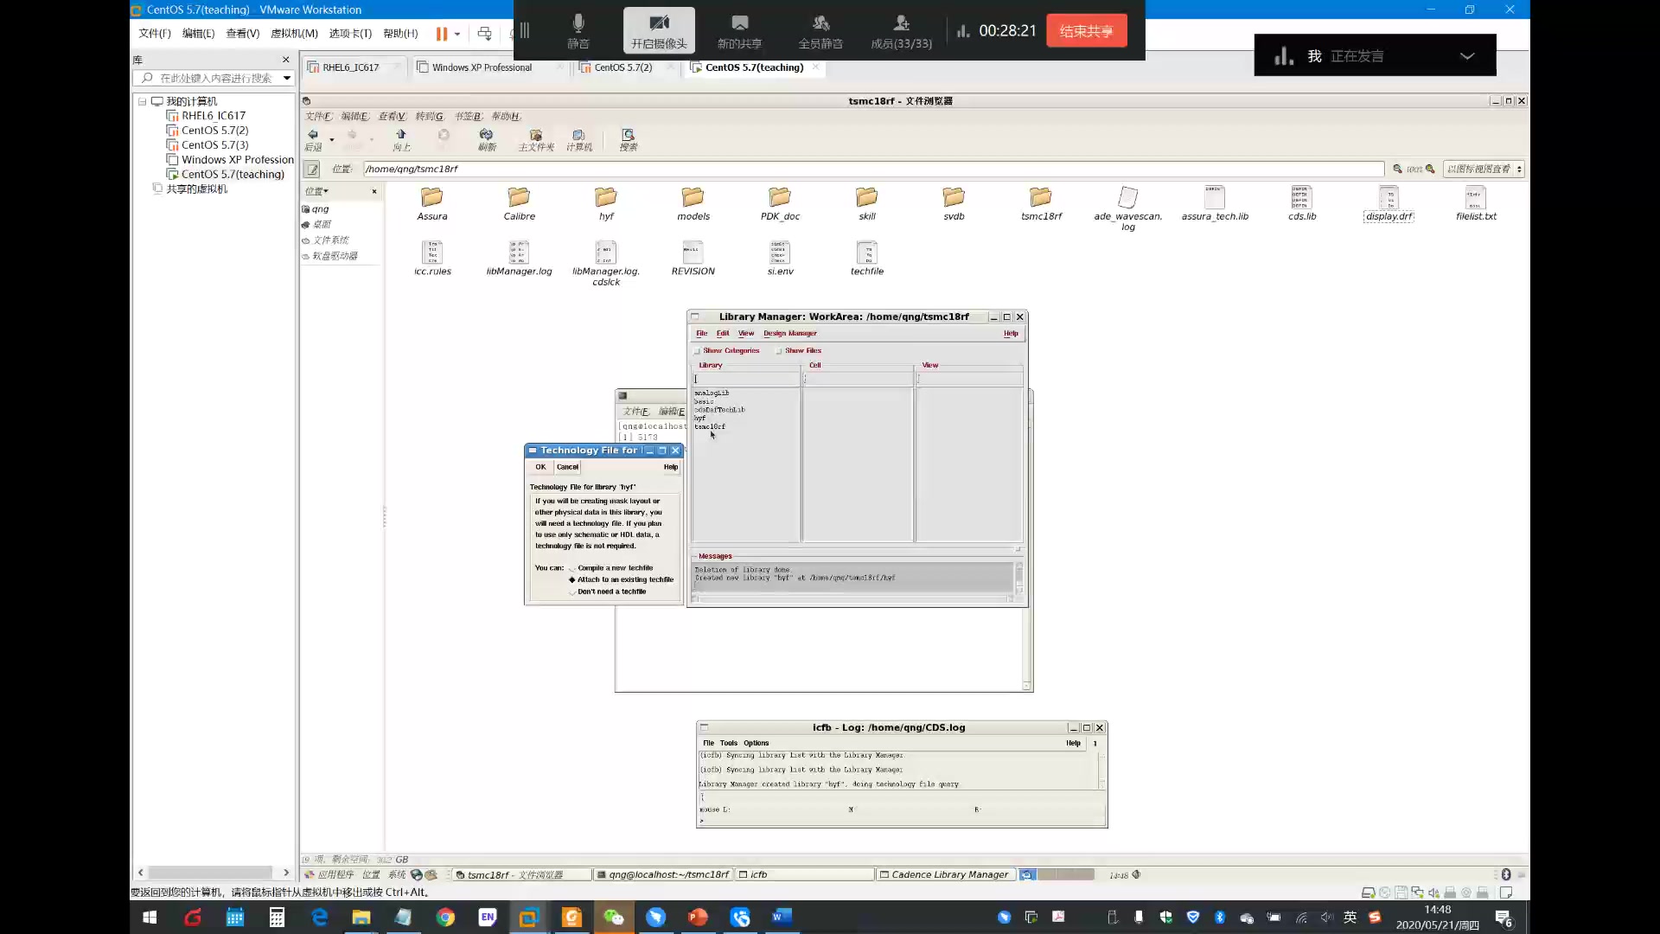The height and width of the screenshot is (934, 1660).
Task: Open back history dropdown arrow next to 后退
Action: pyautogui.click(x=332, y=139)
